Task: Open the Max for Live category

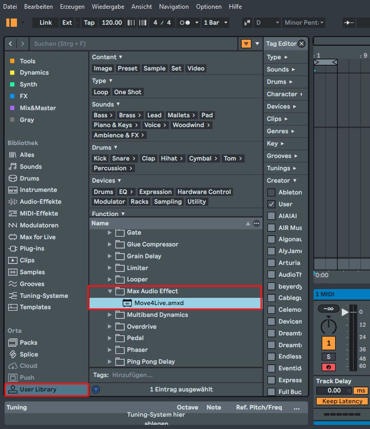Action: pos(32,237)
